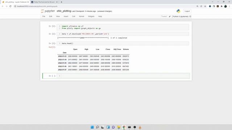Open the Edit menu

pos(51,16)
